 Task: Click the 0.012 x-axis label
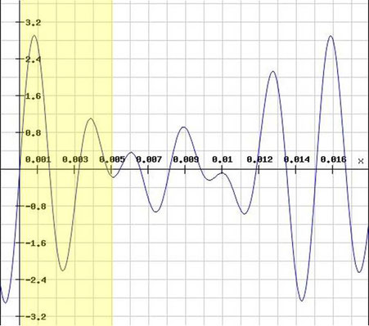click(x=259, y=159)
